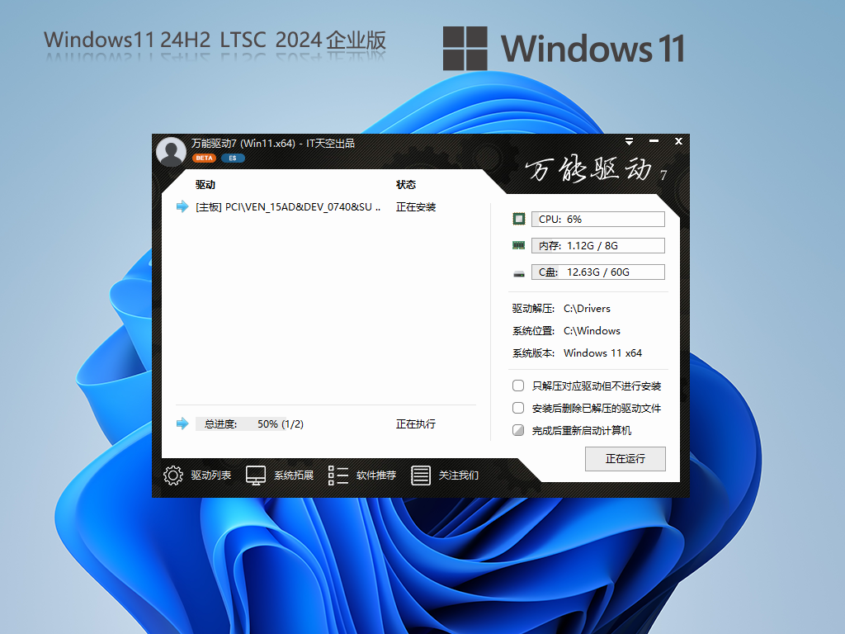Click the CPU usage display field

tap(597, 218)
